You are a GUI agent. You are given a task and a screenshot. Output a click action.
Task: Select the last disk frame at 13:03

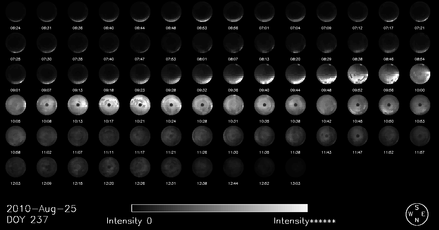(x=295, y=167)
